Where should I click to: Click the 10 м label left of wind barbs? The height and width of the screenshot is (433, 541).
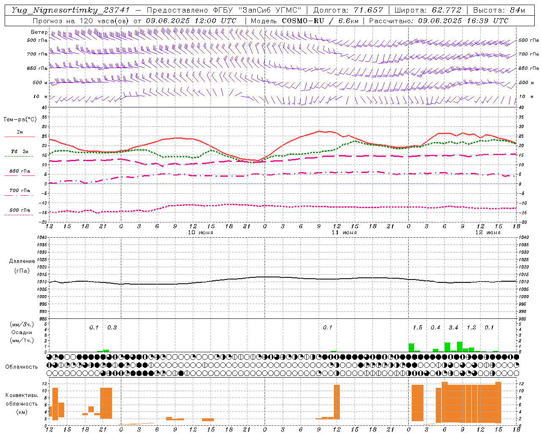point(41,97)
